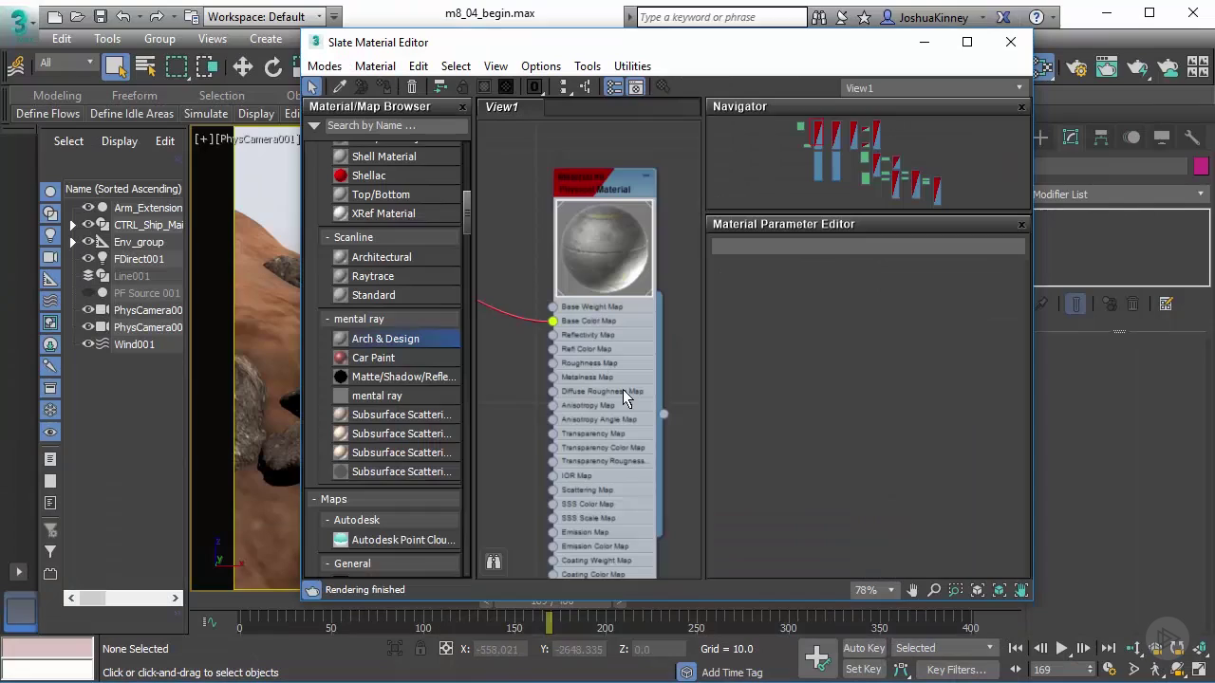Click the Define Flows button
The width and height of the screenshot is (1215, 683).
(x=48, y=114)
